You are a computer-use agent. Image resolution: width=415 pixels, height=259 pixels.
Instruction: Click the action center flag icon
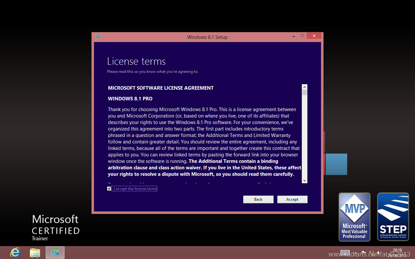[364, 253]
